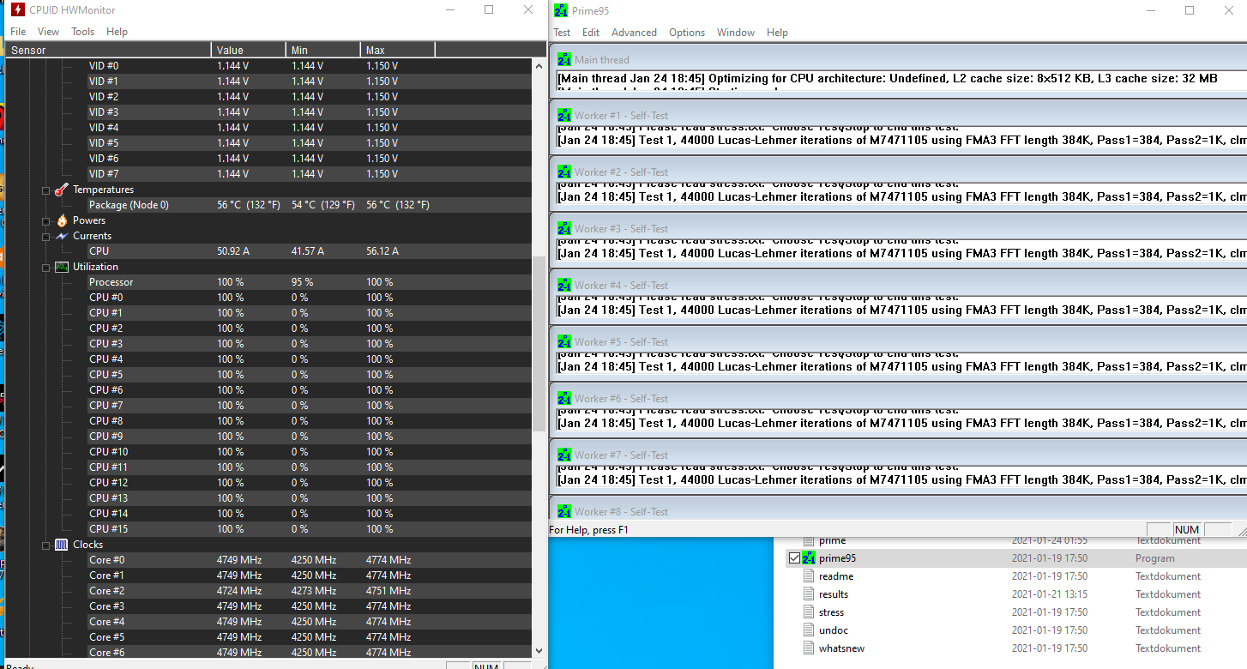This screenshot has width=1247, height=669.
Task: Click the CPUID HWMonitor title bar icon
Action: [17, 10]
